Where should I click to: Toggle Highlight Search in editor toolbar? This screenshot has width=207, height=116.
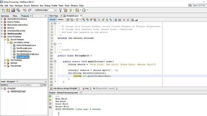click(x=95, y=20)
